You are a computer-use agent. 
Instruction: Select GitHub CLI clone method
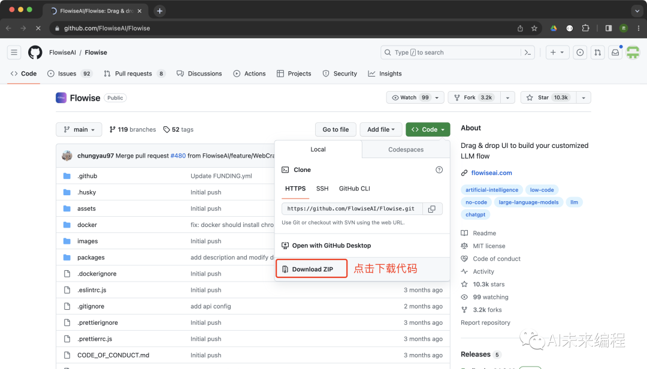pyautogui.click(x=355, y=189)
